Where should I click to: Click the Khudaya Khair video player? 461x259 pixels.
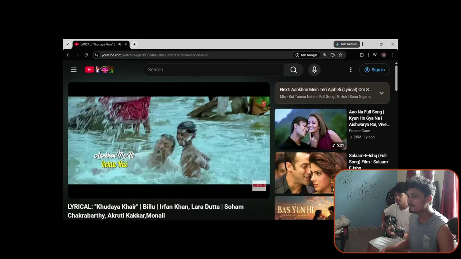click(x=169, y=140)
